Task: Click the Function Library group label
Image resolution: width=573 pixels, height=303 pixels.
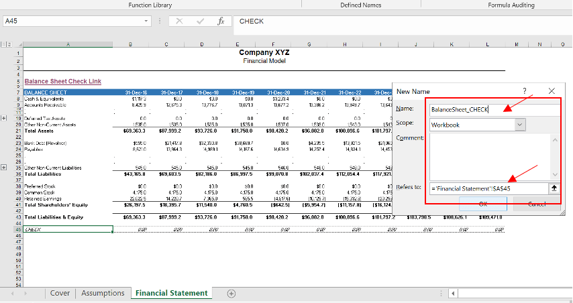Action: point(150,5)
